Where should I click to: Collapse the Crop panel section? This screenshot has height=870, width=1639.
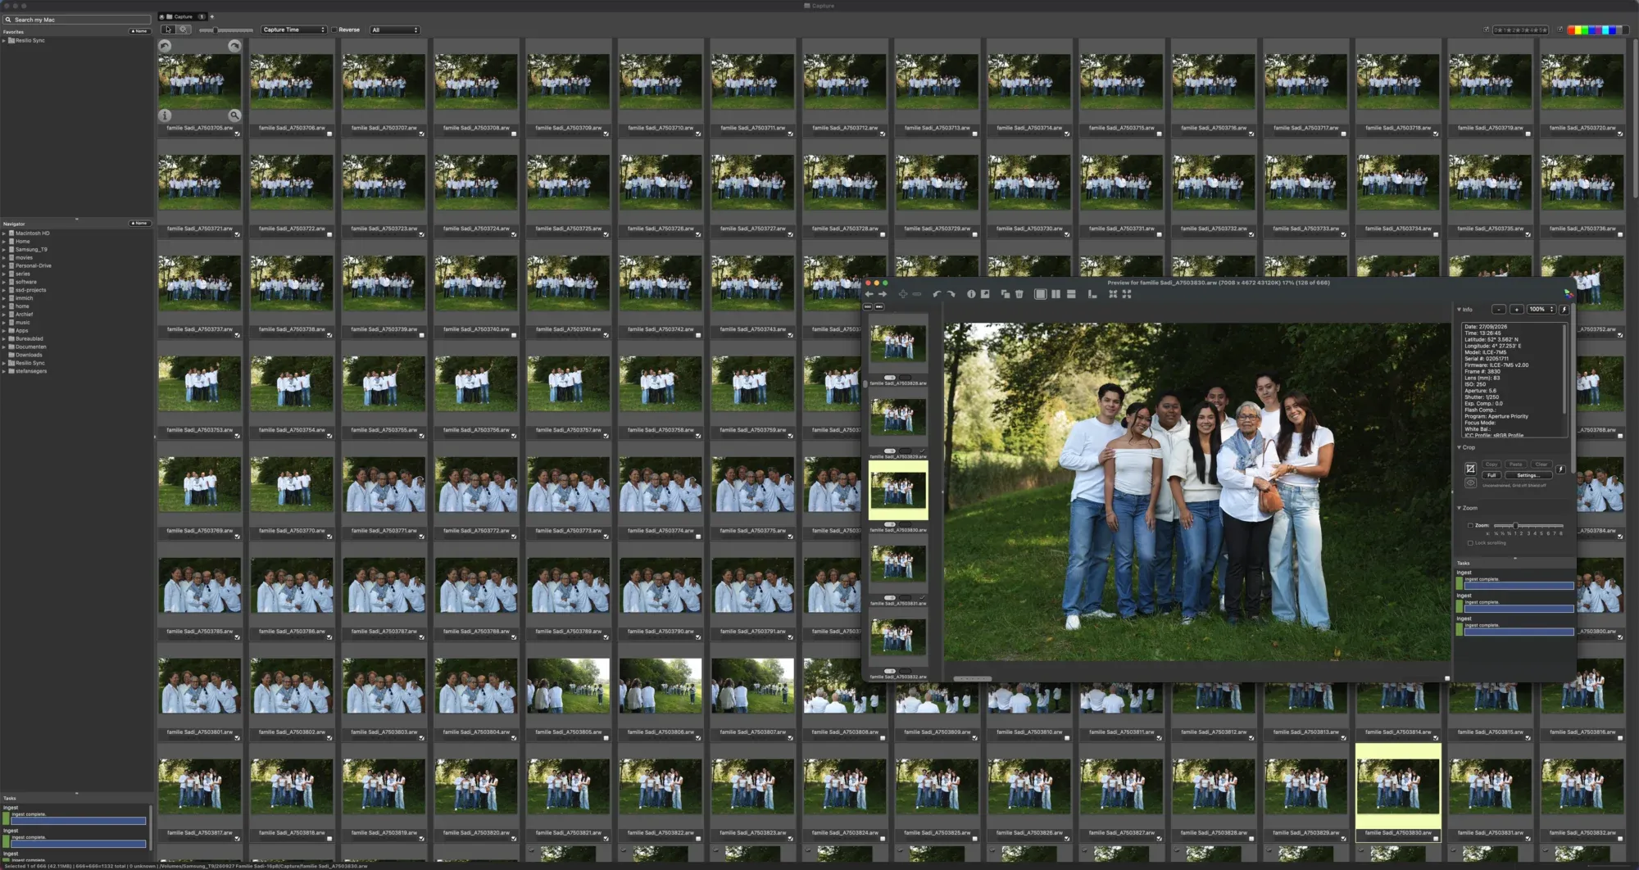[x=1460, y=447]
